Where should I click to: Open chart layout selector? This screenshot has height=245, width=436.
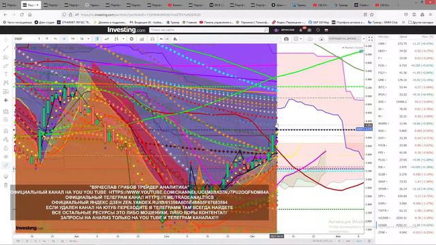(x=296, y=39)
